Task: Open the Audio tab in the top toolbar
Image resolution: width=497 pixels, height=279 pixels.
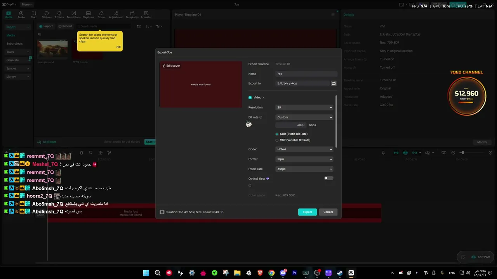Action: [21, 15]
